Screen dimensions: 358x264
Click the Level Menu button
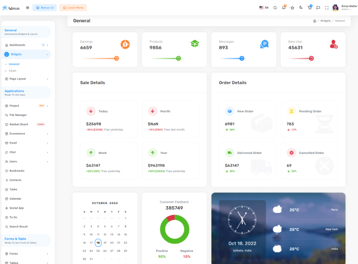73,8
